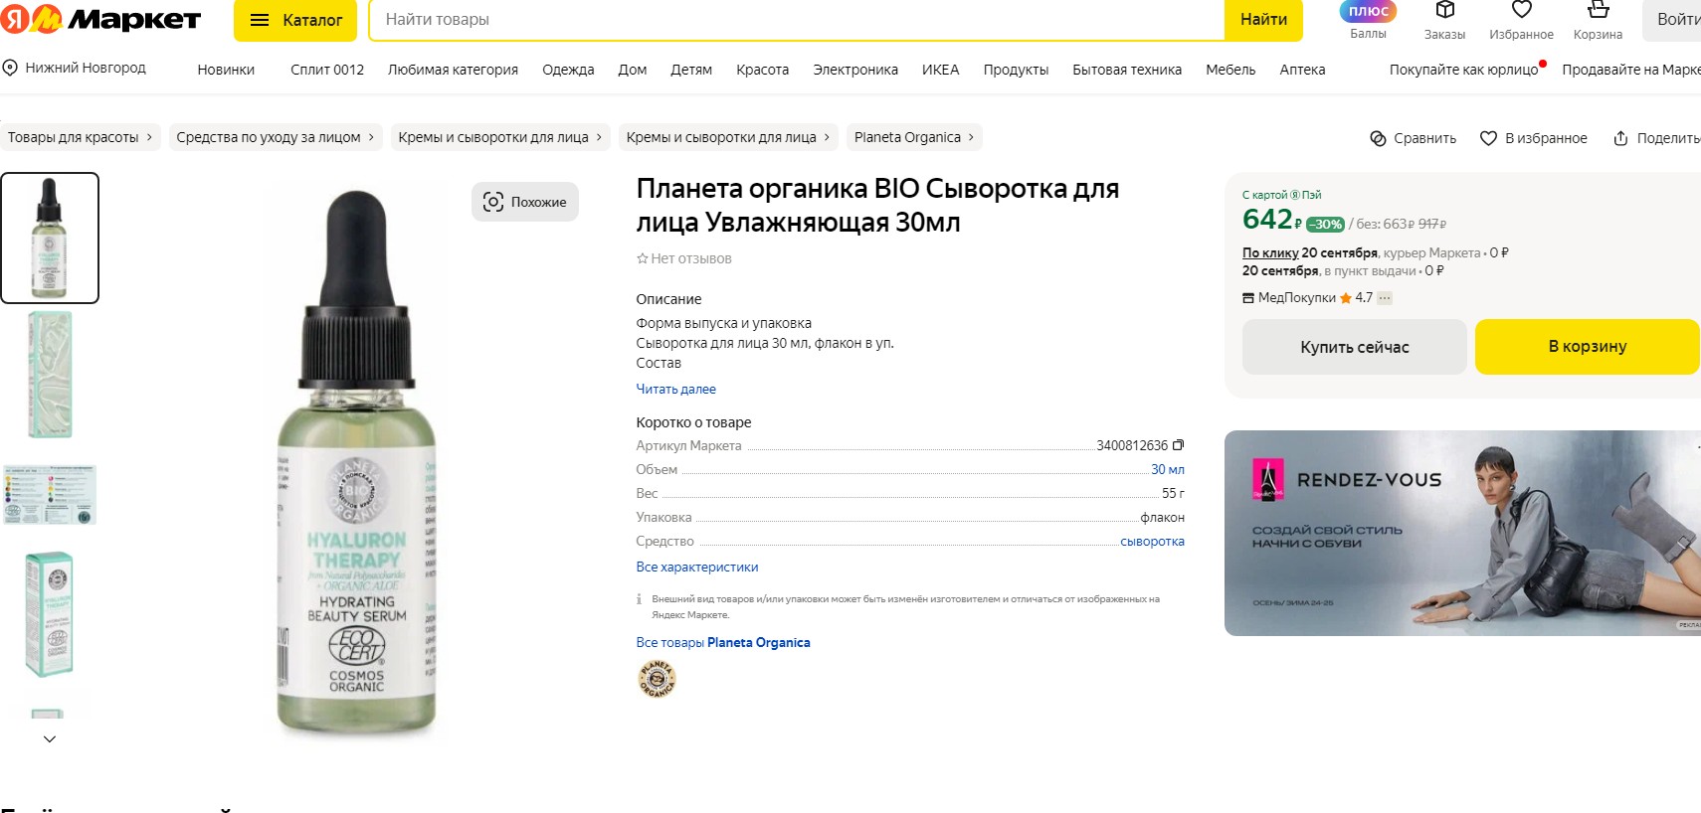Open the Rendez-Vous advertisement banner
The image size is (1701, 813).
tap(1462, 533)
